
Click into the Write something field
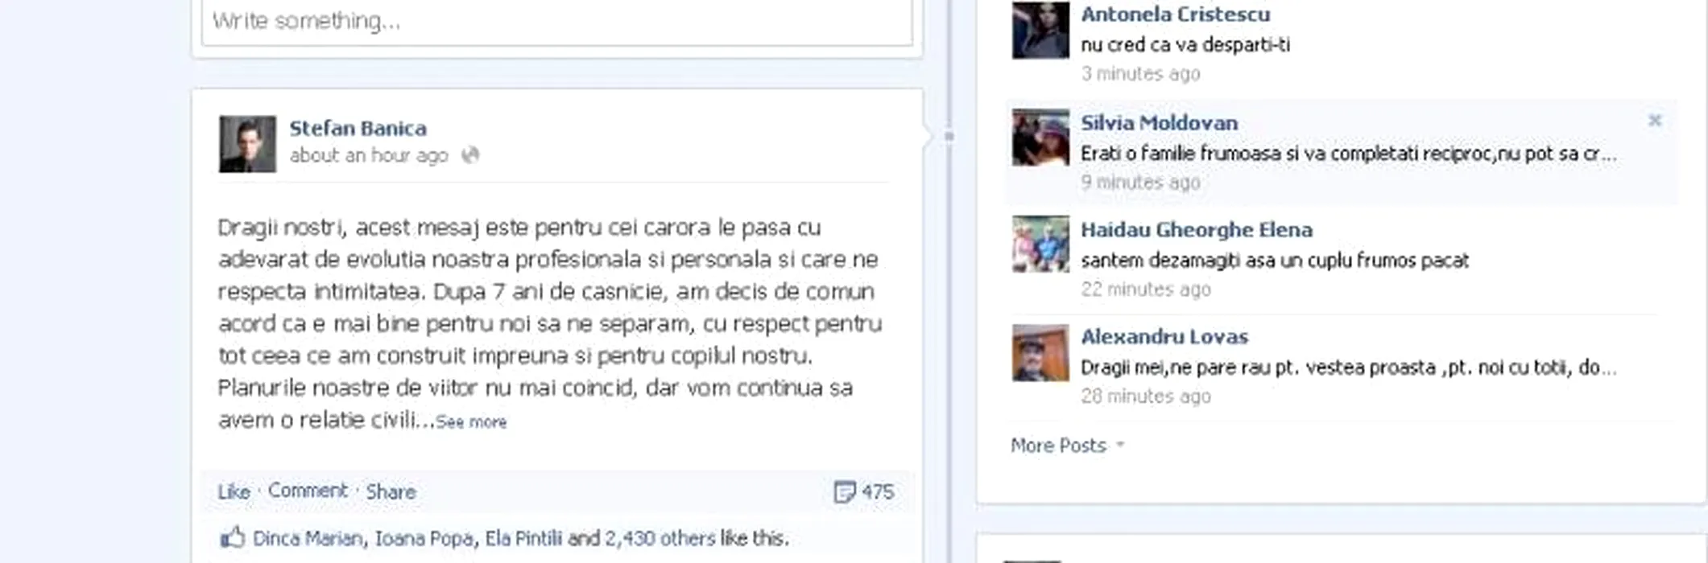(x=556, y=22)
